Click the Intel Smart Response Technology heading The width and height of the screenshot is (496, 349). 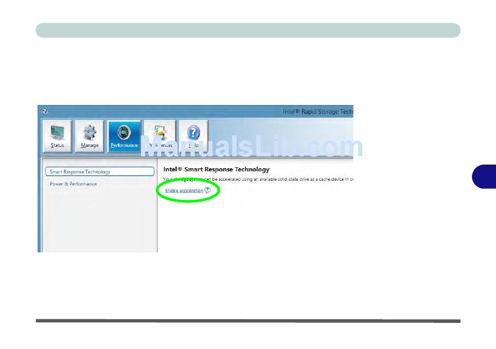click(x=216, y=169)
